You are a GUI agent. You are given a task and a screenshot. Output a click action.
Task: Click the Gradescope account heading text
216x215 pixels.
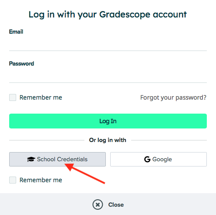click(108, 14)
